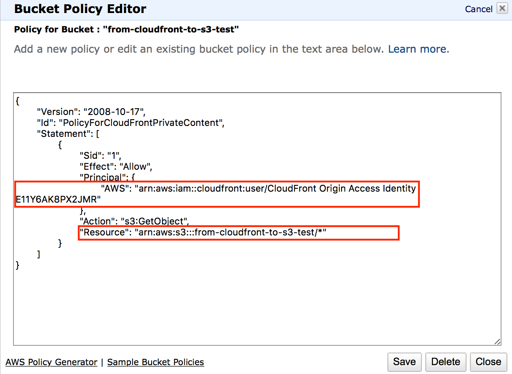Place cursor on the "Sid" line
Viewport: 512px width, 374px height.
pyautogui.click(x=100, y=156)
